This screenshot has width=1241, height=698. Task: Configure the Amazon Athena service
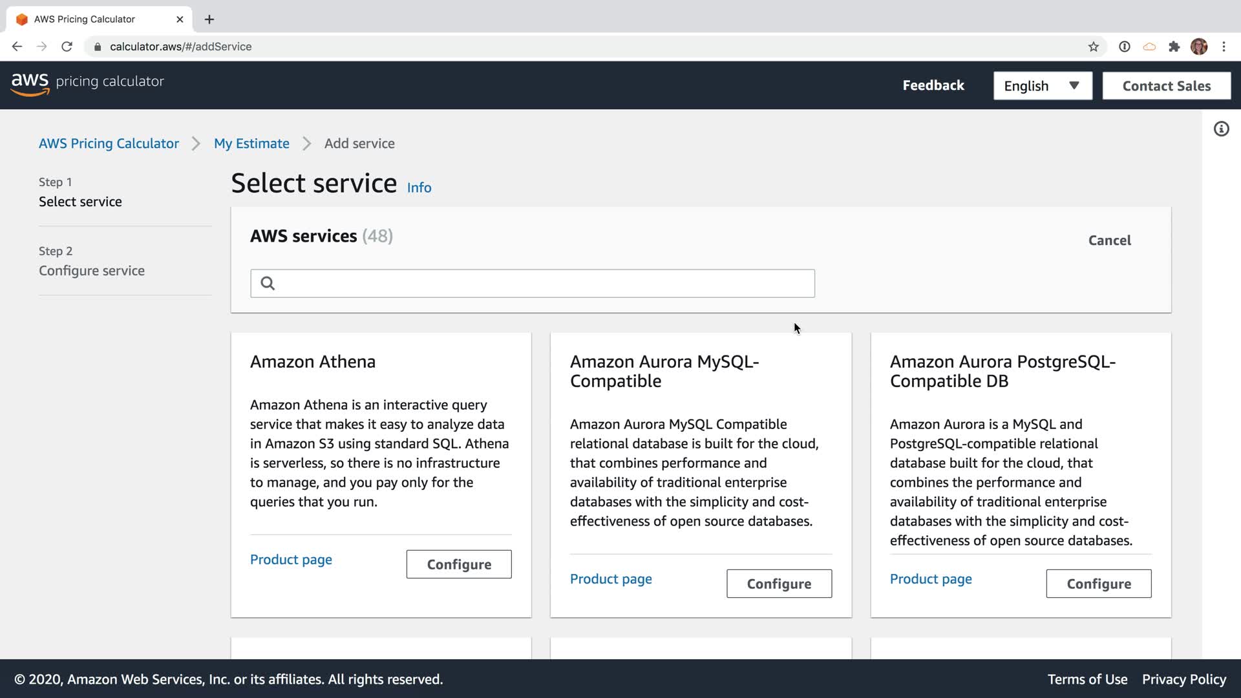point(458,564)
